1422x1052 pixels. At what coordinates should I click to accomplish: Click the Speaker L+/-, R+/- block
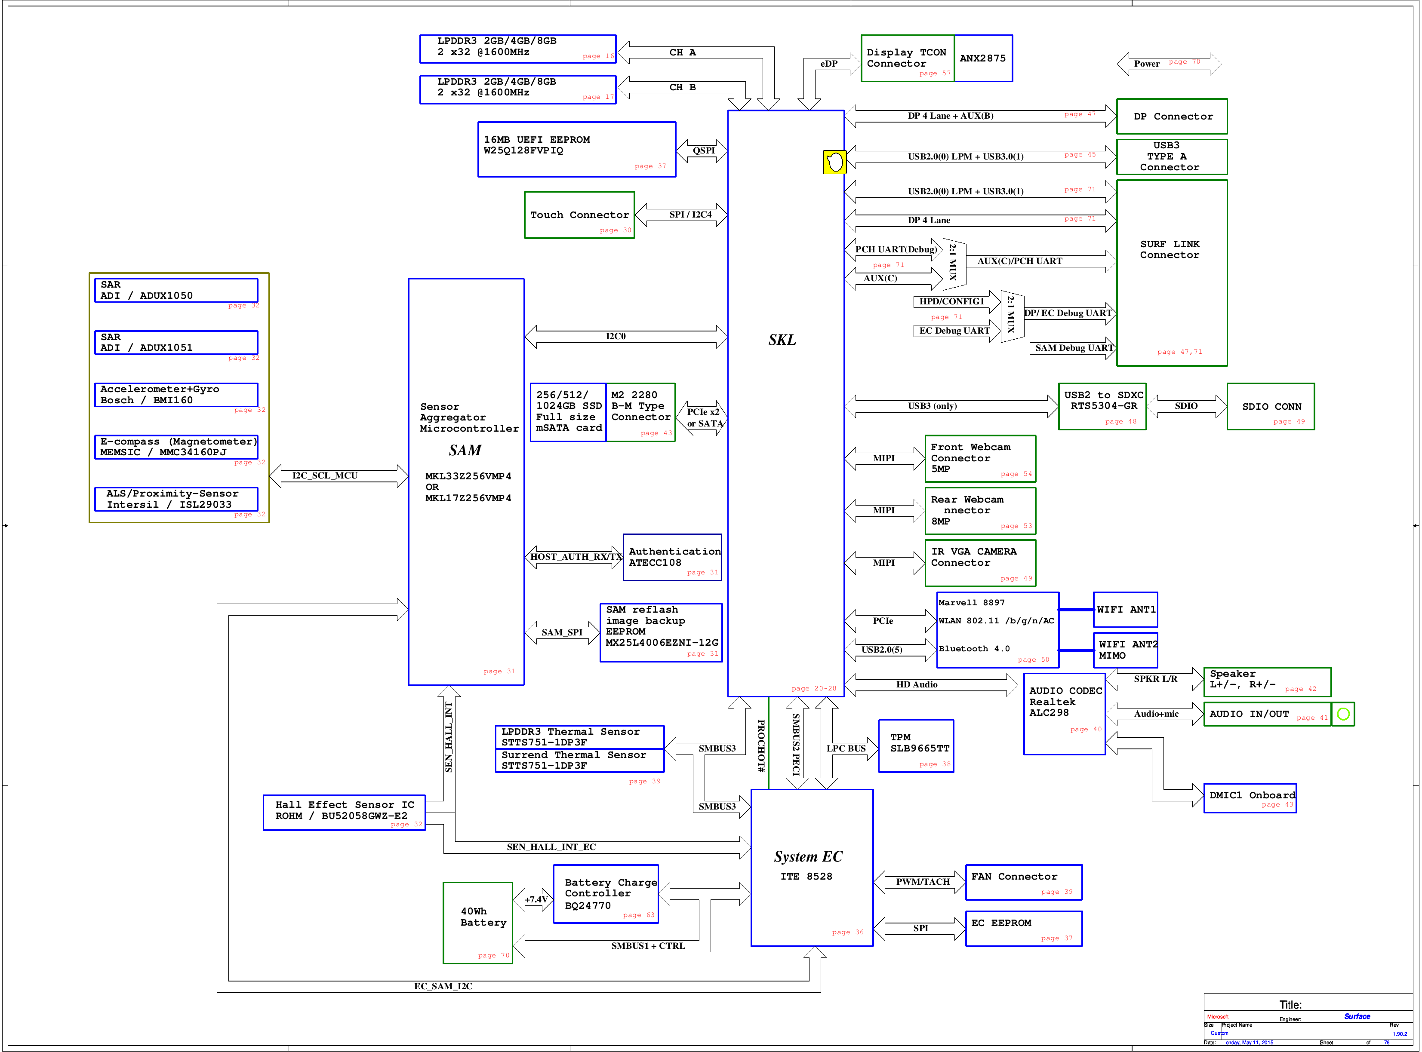click(x=1267, y=682)
